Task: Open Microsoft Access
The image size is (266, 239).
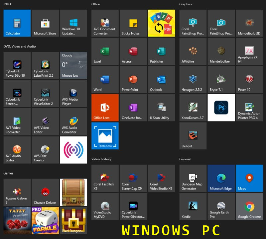Action: 133,51
